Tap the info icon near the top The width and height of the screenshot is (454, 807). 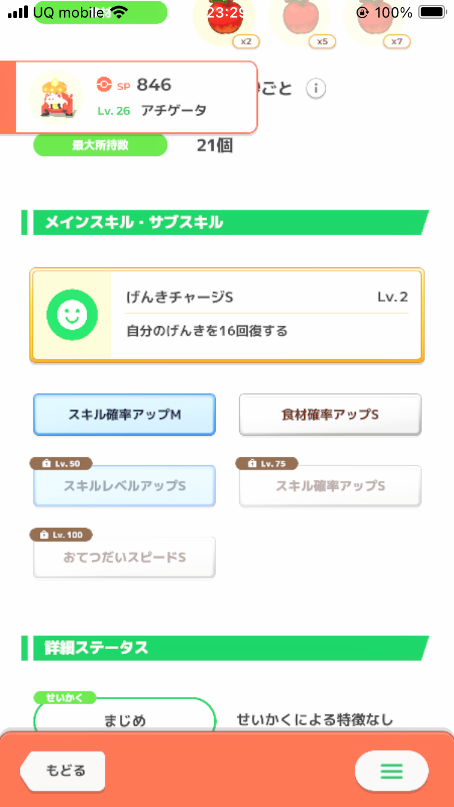pyautogui.click(x=315, y=89)
